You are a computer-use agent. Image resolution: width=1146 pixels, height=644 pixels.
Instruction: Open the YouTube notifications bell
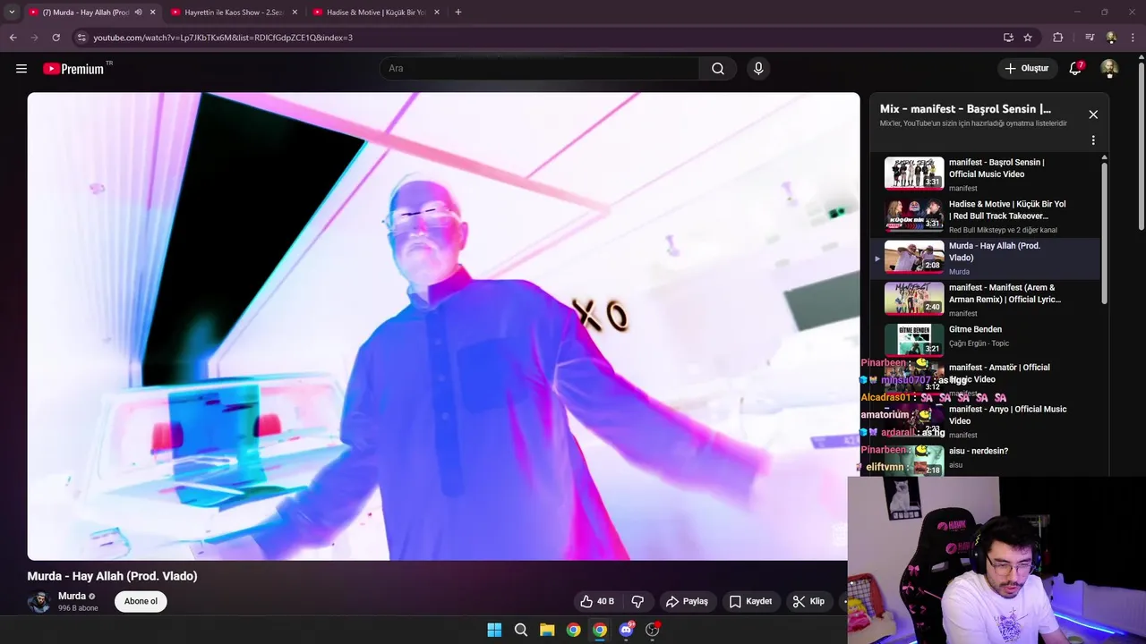point(1075,69)
